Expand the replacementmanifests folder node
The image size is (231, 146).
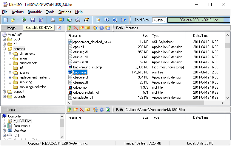coord(10,77)
